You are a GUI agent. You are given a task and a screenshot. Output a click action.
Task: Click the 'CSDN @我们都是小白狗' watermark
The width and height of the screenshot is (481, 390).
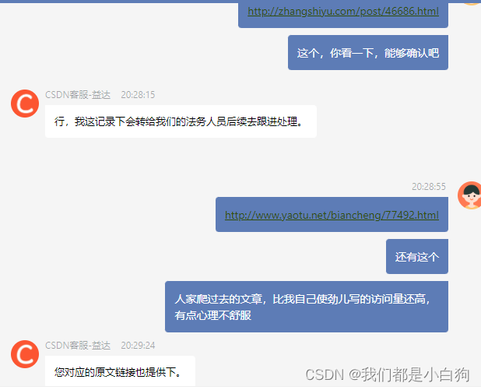387,374
